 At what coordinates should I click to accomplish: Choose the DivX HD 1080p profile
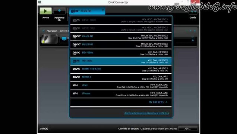(121, 53)
